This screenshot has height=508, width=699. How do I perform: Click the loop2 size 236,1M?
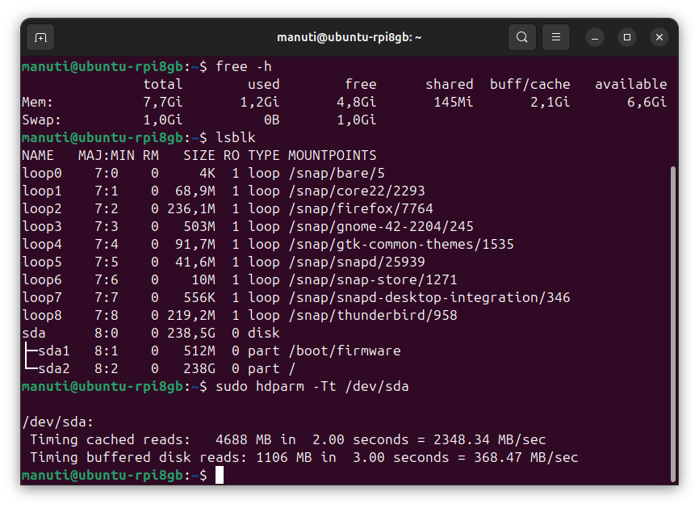(191, 209)
